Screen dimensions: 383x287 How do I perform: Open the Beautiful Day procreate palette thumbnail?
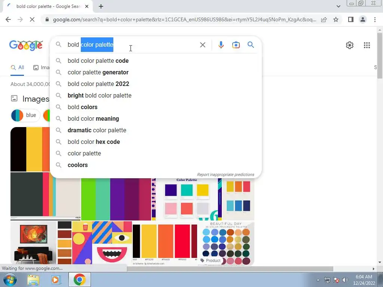point(226,243)
